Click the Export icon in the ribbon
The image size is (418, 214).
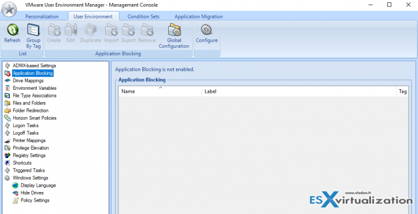(128, 30)
